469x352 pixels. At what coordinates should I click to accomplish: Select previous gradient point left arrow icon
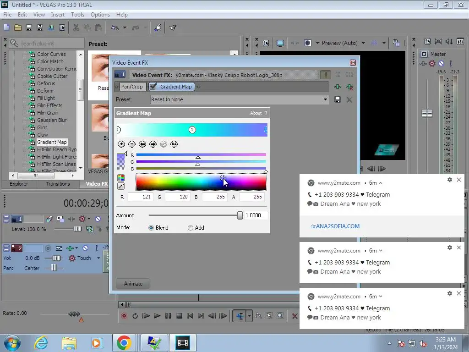coord(142,144)
